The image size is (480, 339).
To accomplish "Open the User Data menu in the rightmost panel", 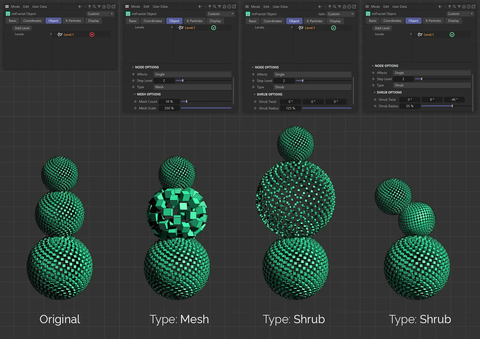I will click(x=399, y=7).
